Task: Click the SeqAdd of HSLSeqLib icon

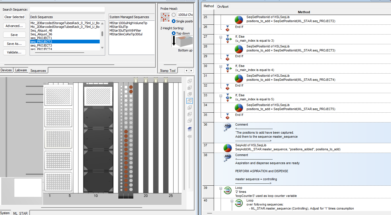Action: coord(228,148)
